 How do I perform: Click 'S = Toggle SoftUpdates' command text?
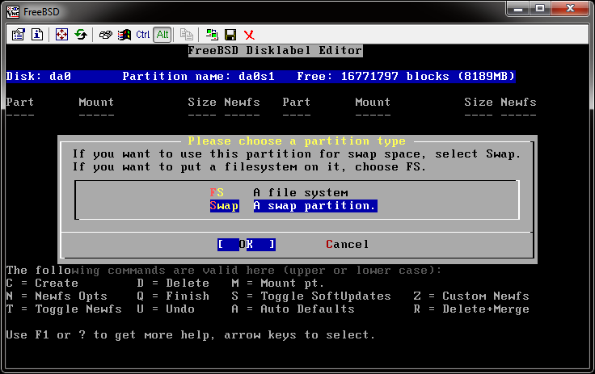311,296
